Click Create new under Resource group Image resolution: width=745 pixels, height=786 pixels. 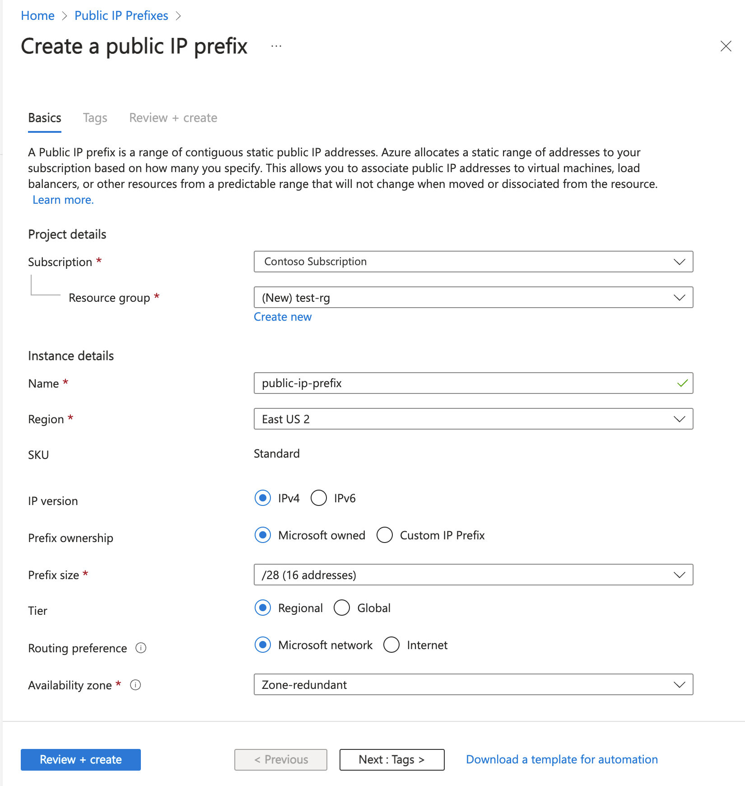[x=283, y=317]
